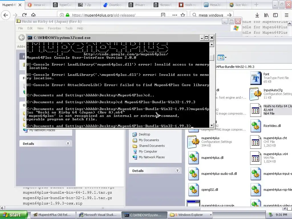This screenshot has height=219, width=292.
Task: Click the Firefox back arrow button
Action: [6, 15]
